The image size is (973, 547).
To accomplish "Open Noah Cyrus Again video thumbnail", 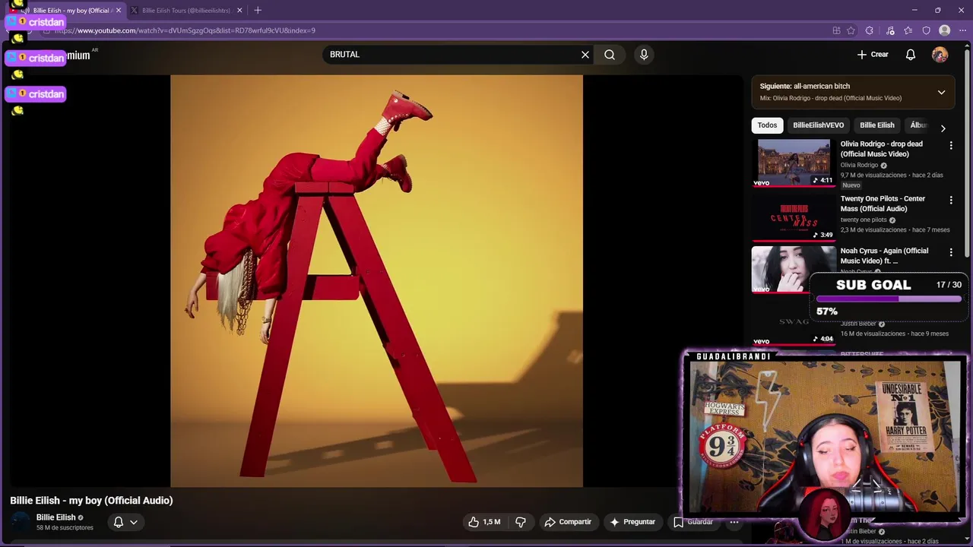I will tap(794, 269).
